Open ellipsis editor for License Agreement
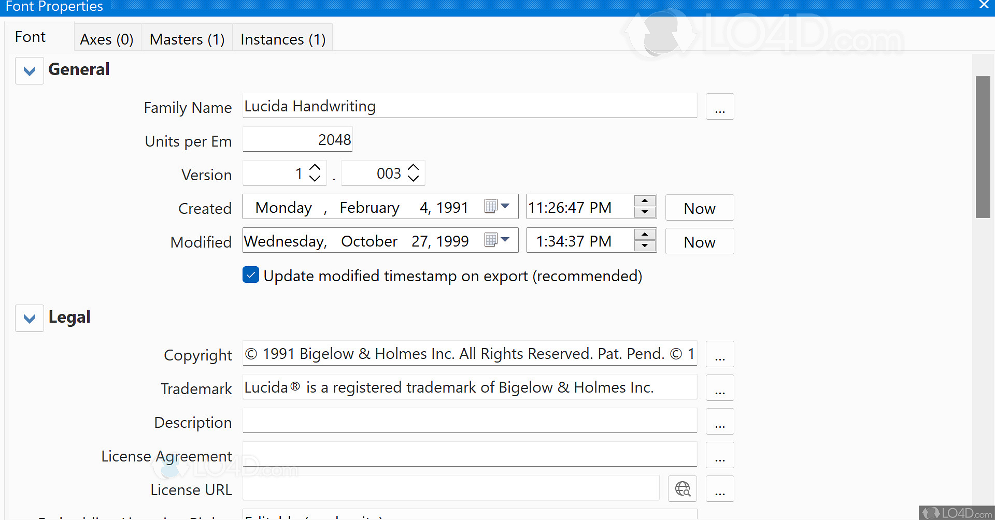Image resolution: width=995 pixels, height=520 pixels. click(x=719, y=455)
